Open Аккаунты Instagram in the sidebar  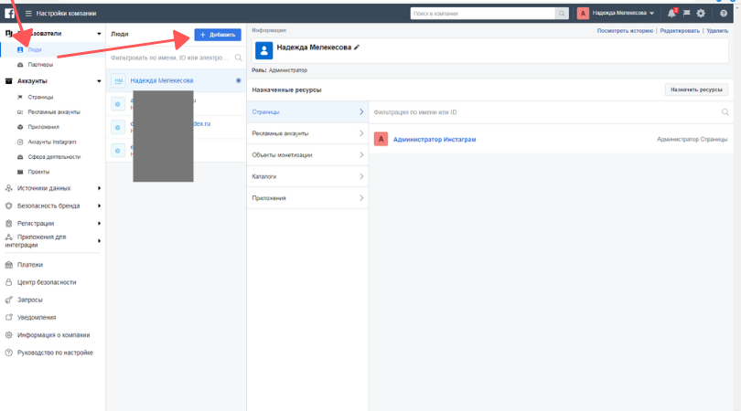pyautogui.click(x=52, y=142)
